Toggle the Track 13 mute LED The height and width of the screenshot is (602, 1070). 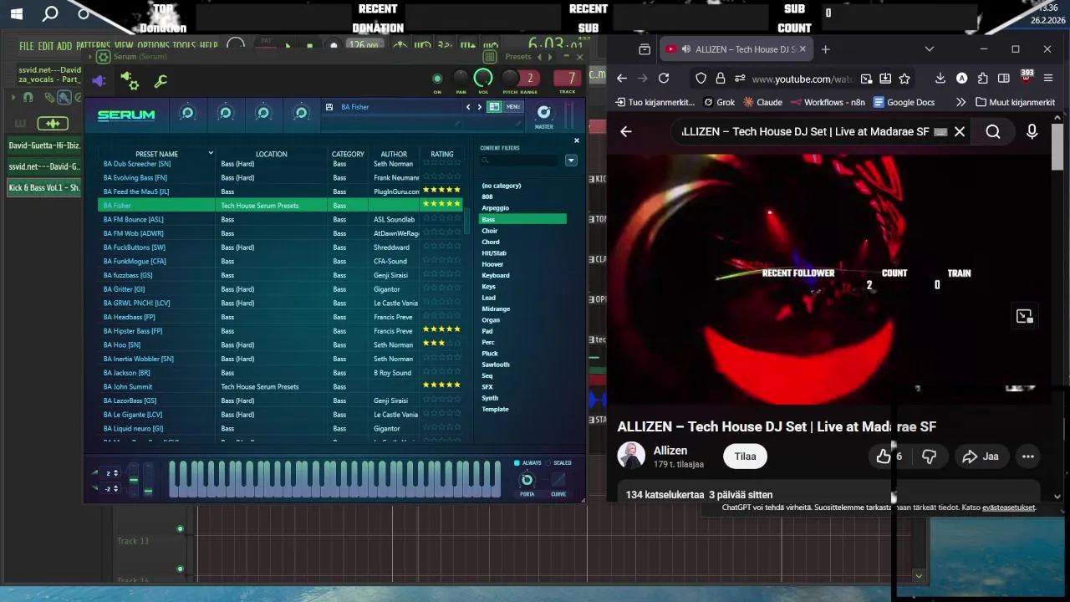180,528
